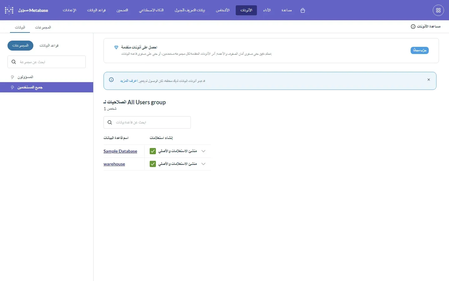Select the المجموعات pill in the sidebar
The image size is (449, 281).
(x=20, y=46)
